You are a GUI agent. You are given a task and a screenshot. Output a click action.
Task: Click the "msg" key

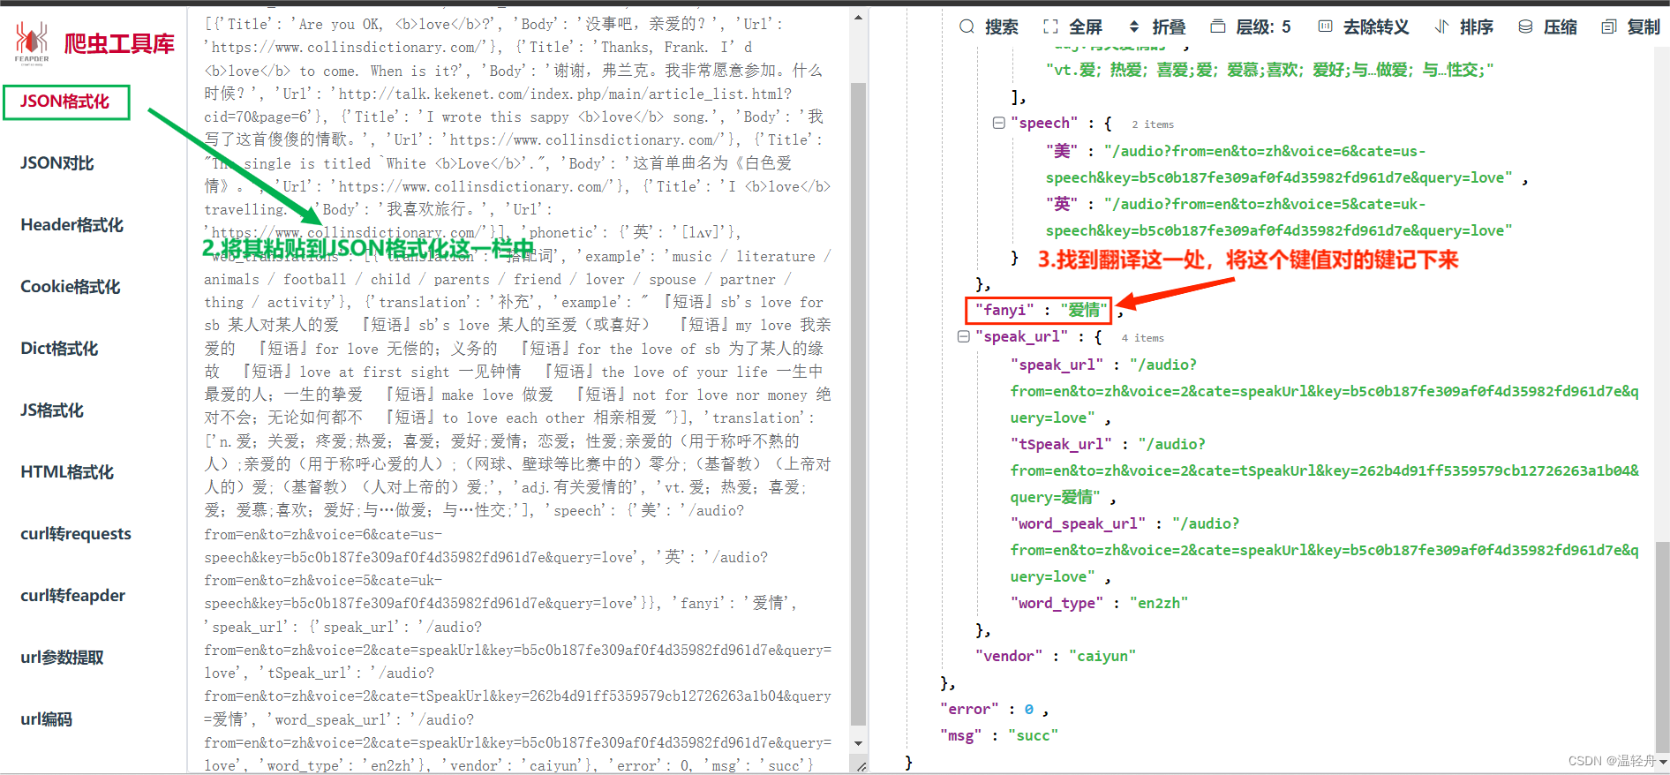tap(961, 735)
